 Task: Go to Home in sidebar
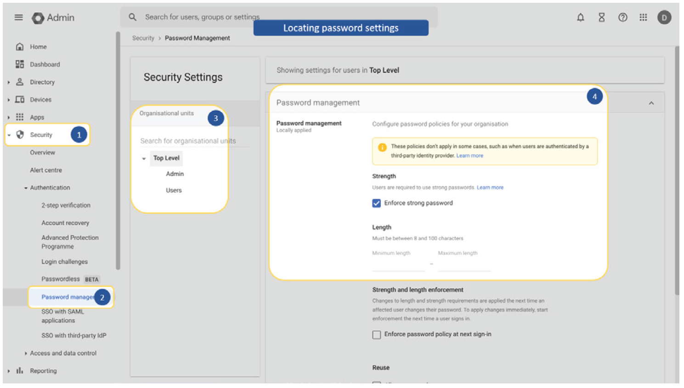(38, 47)
